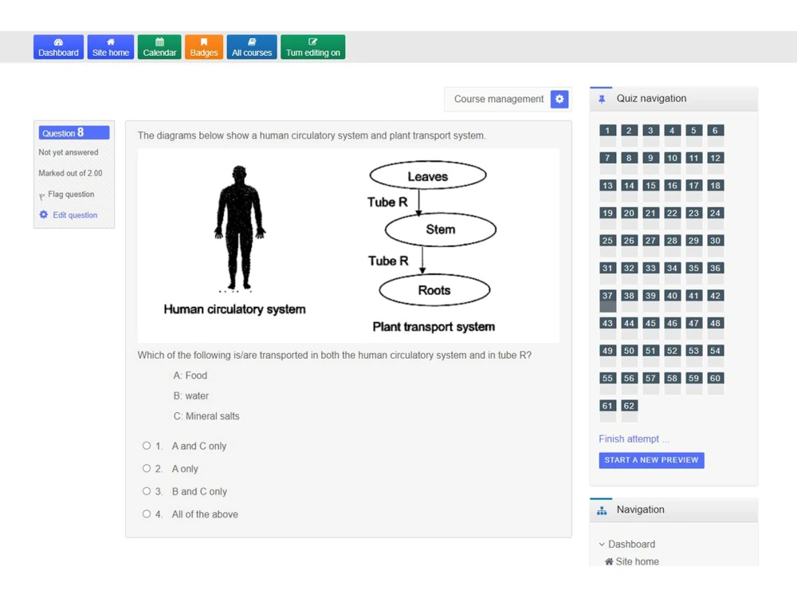Click the 'Marked out of 2.00' text

71,173
